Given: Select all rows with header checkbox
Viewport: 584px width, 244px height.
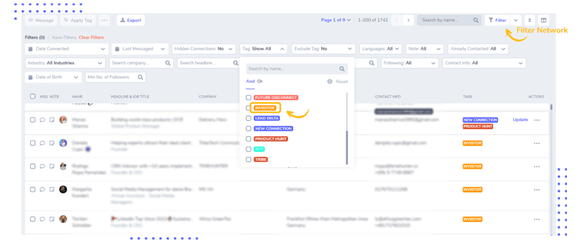Looking at the screenshot, I should [33, 97].
